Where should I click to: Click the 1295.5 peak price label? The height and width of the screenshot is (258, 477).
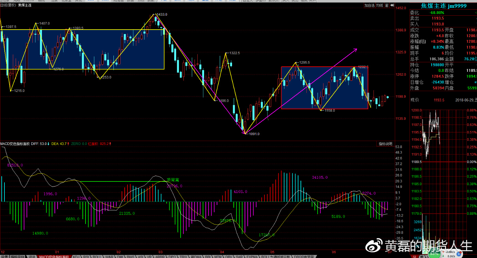click(x=305, y=63)
